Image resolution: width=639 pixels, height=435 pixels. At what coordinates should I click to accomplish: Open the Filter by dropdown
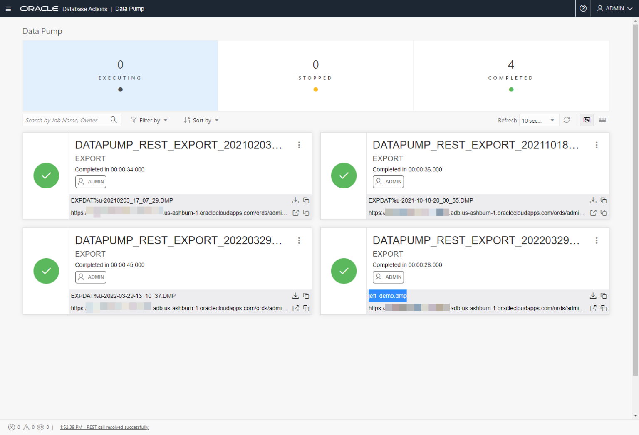tap(149, 120)
